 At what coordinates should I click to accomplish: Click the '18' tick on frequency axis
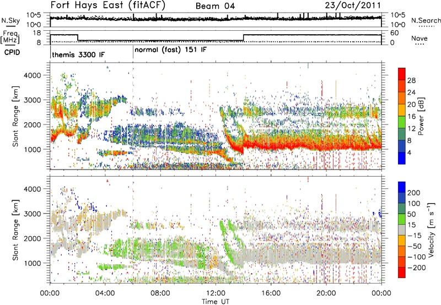tap(37, 33)
